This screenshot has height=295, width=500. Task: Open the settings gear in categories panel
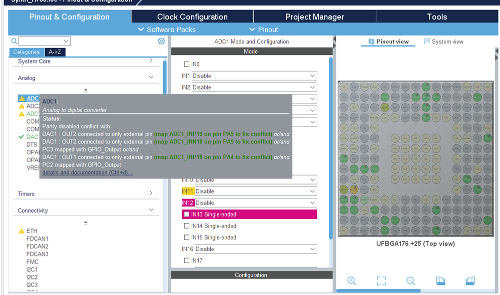coord(161,41)
